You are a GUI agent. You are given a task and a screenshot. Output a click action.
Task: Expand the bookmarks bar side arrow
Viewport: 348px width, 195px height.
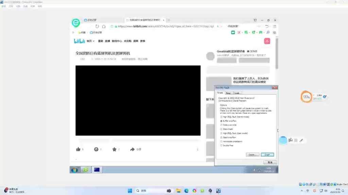pyautogui.click(x=73, y=32)
